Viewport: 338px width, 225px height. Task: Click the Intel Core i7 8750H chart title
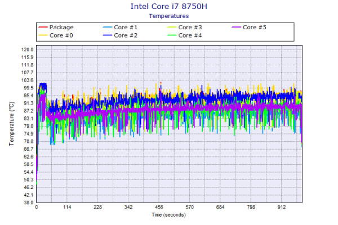coord(169,6)
